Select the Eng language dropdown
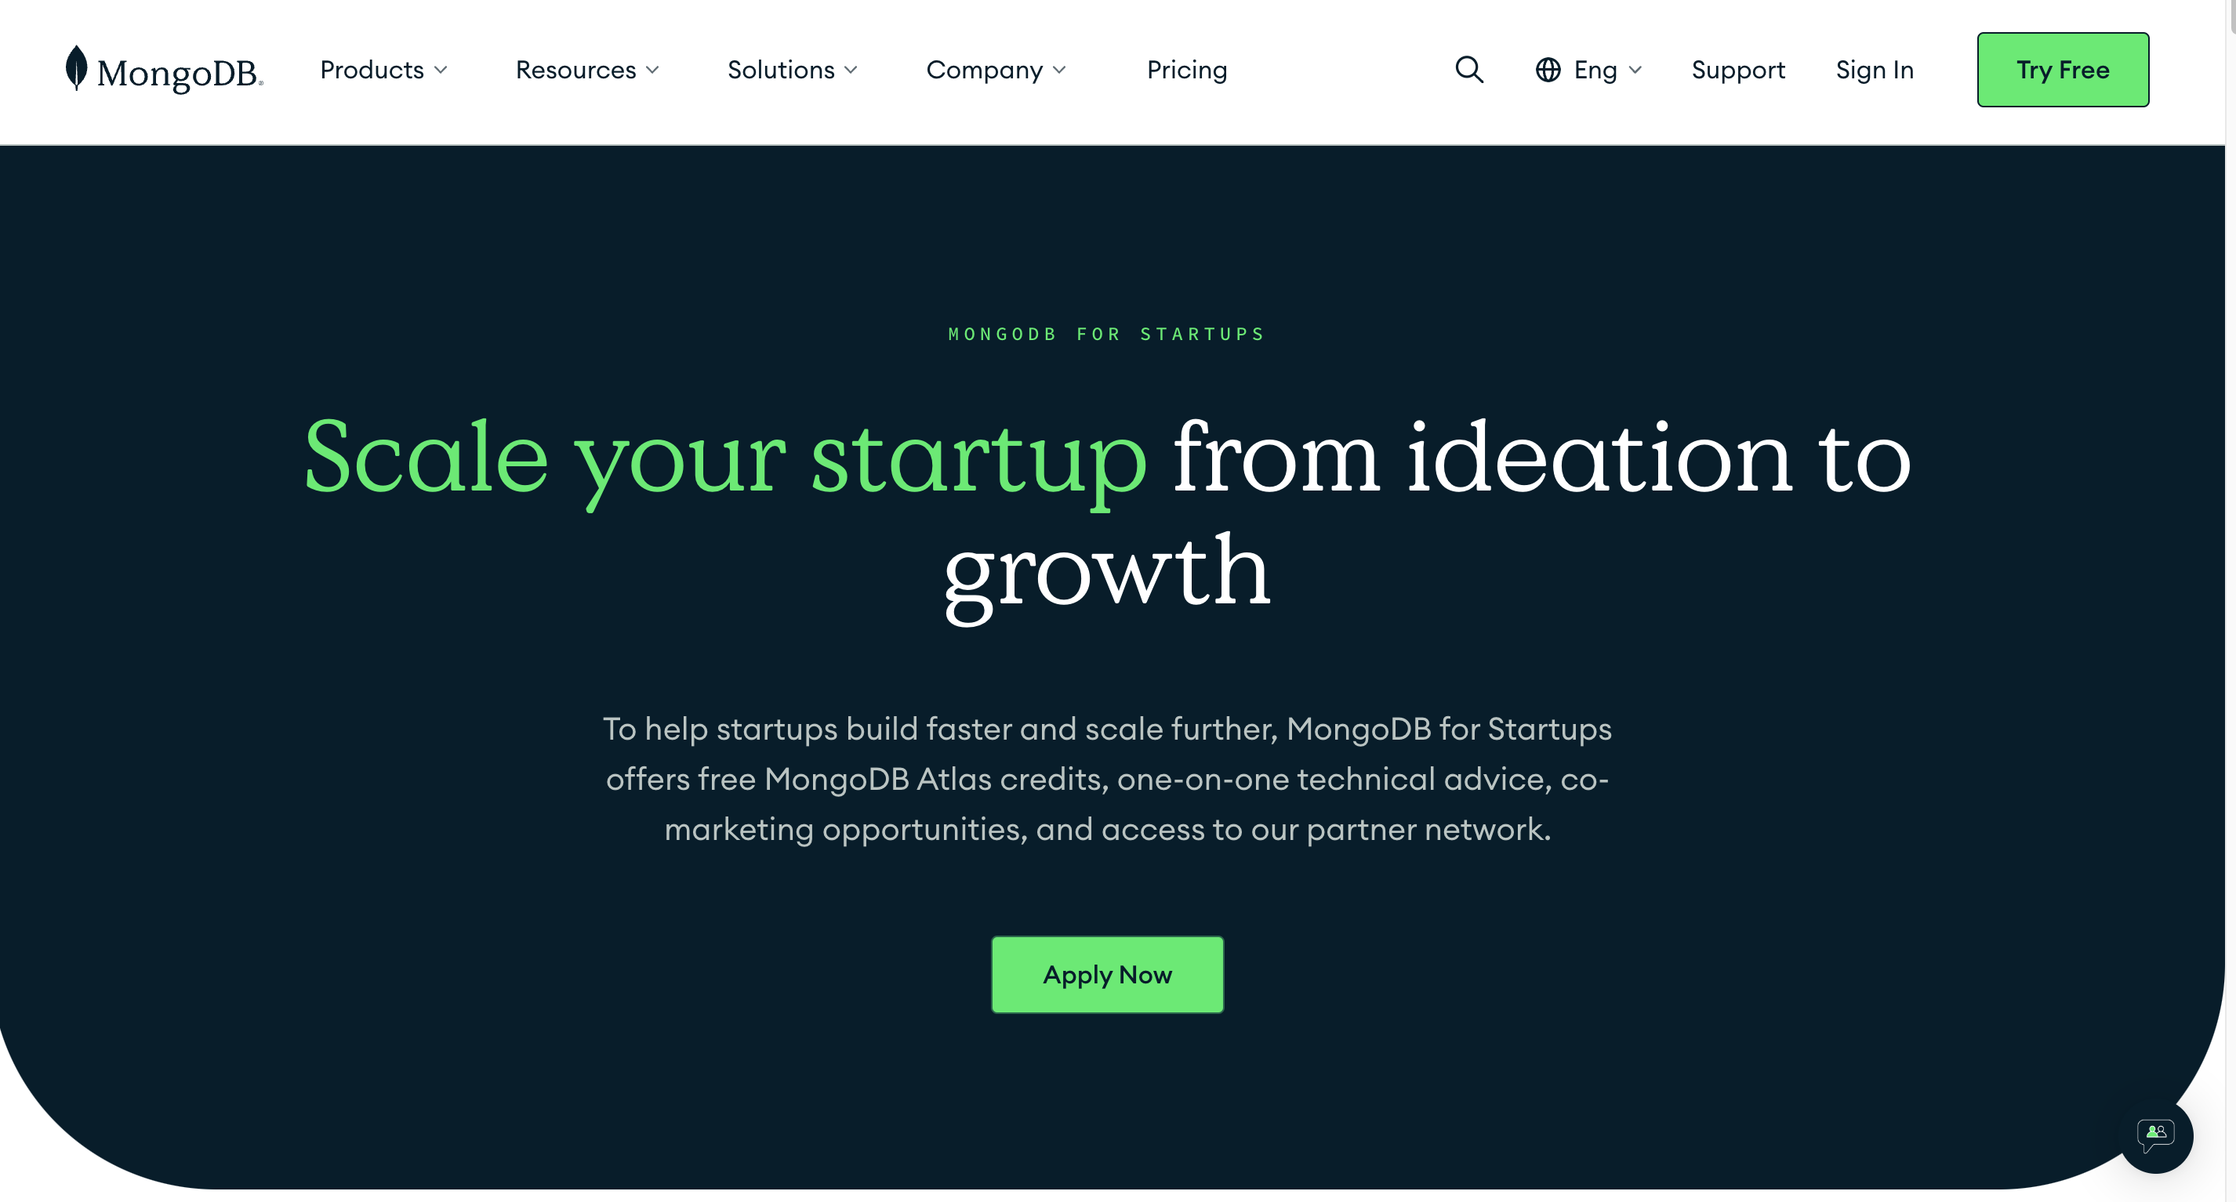 (1591, 70)
